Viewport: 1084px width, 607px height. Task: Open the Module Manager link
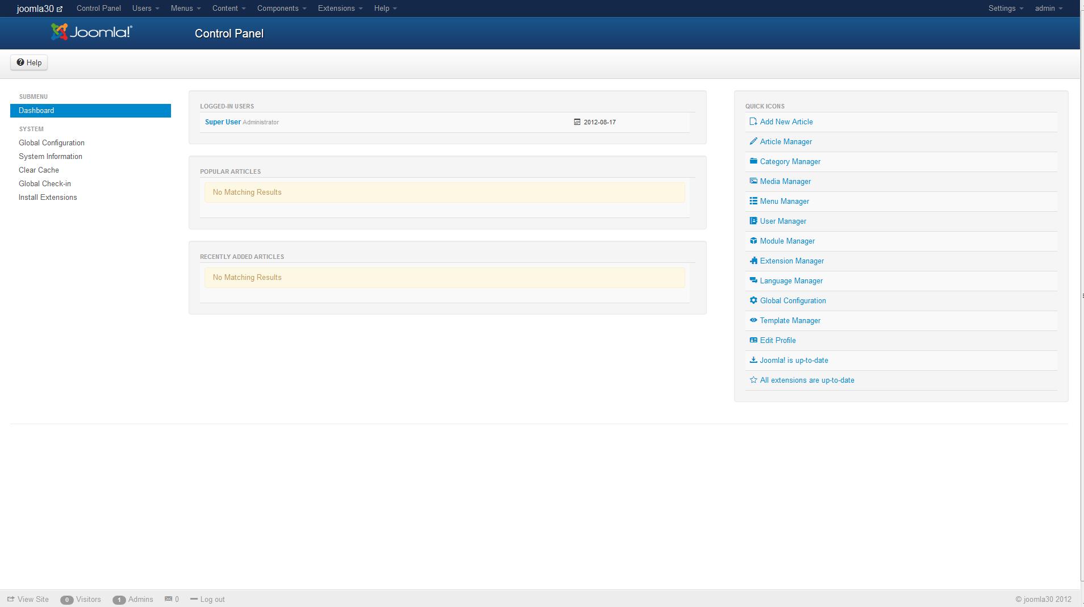[787, 241]
